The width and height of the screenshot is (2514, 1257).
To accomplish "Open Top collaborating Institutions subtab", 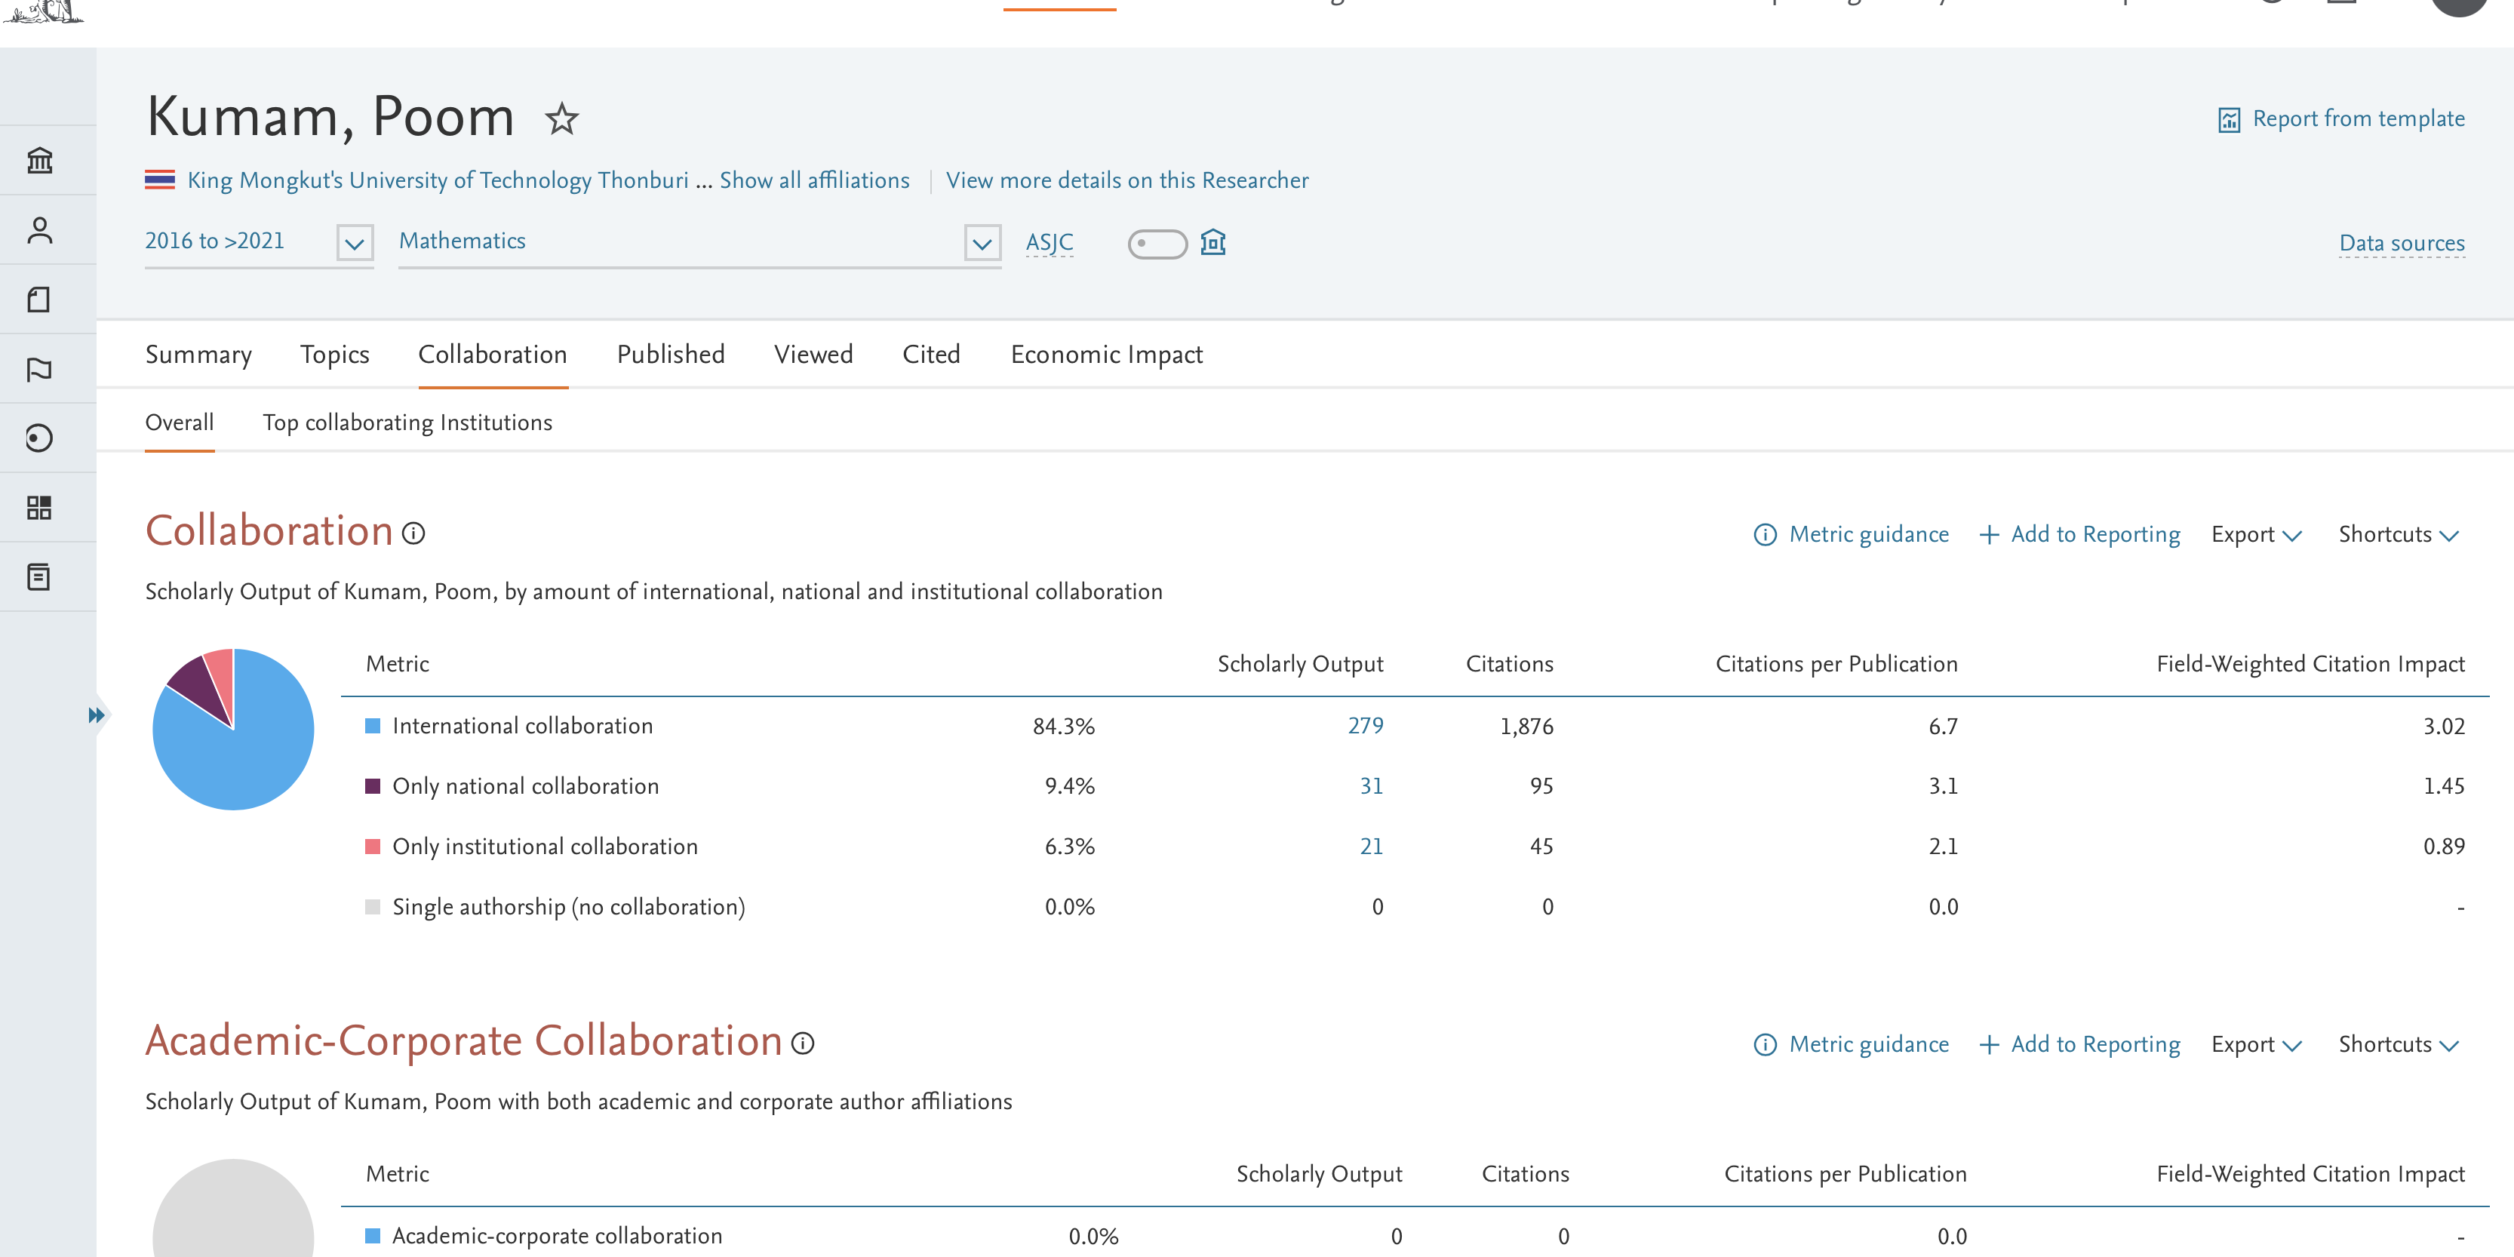I will pyautogui.click(x=407, y=423).
